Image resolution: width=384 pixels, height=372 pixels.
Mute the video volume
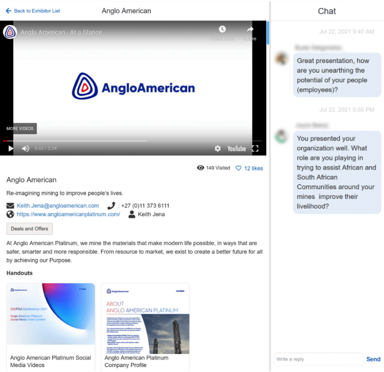(x=25, y=148)
